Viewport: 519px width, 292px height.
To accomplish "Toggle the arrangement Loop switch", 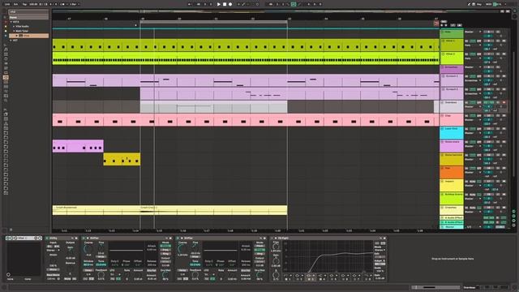I will (294, 4).
